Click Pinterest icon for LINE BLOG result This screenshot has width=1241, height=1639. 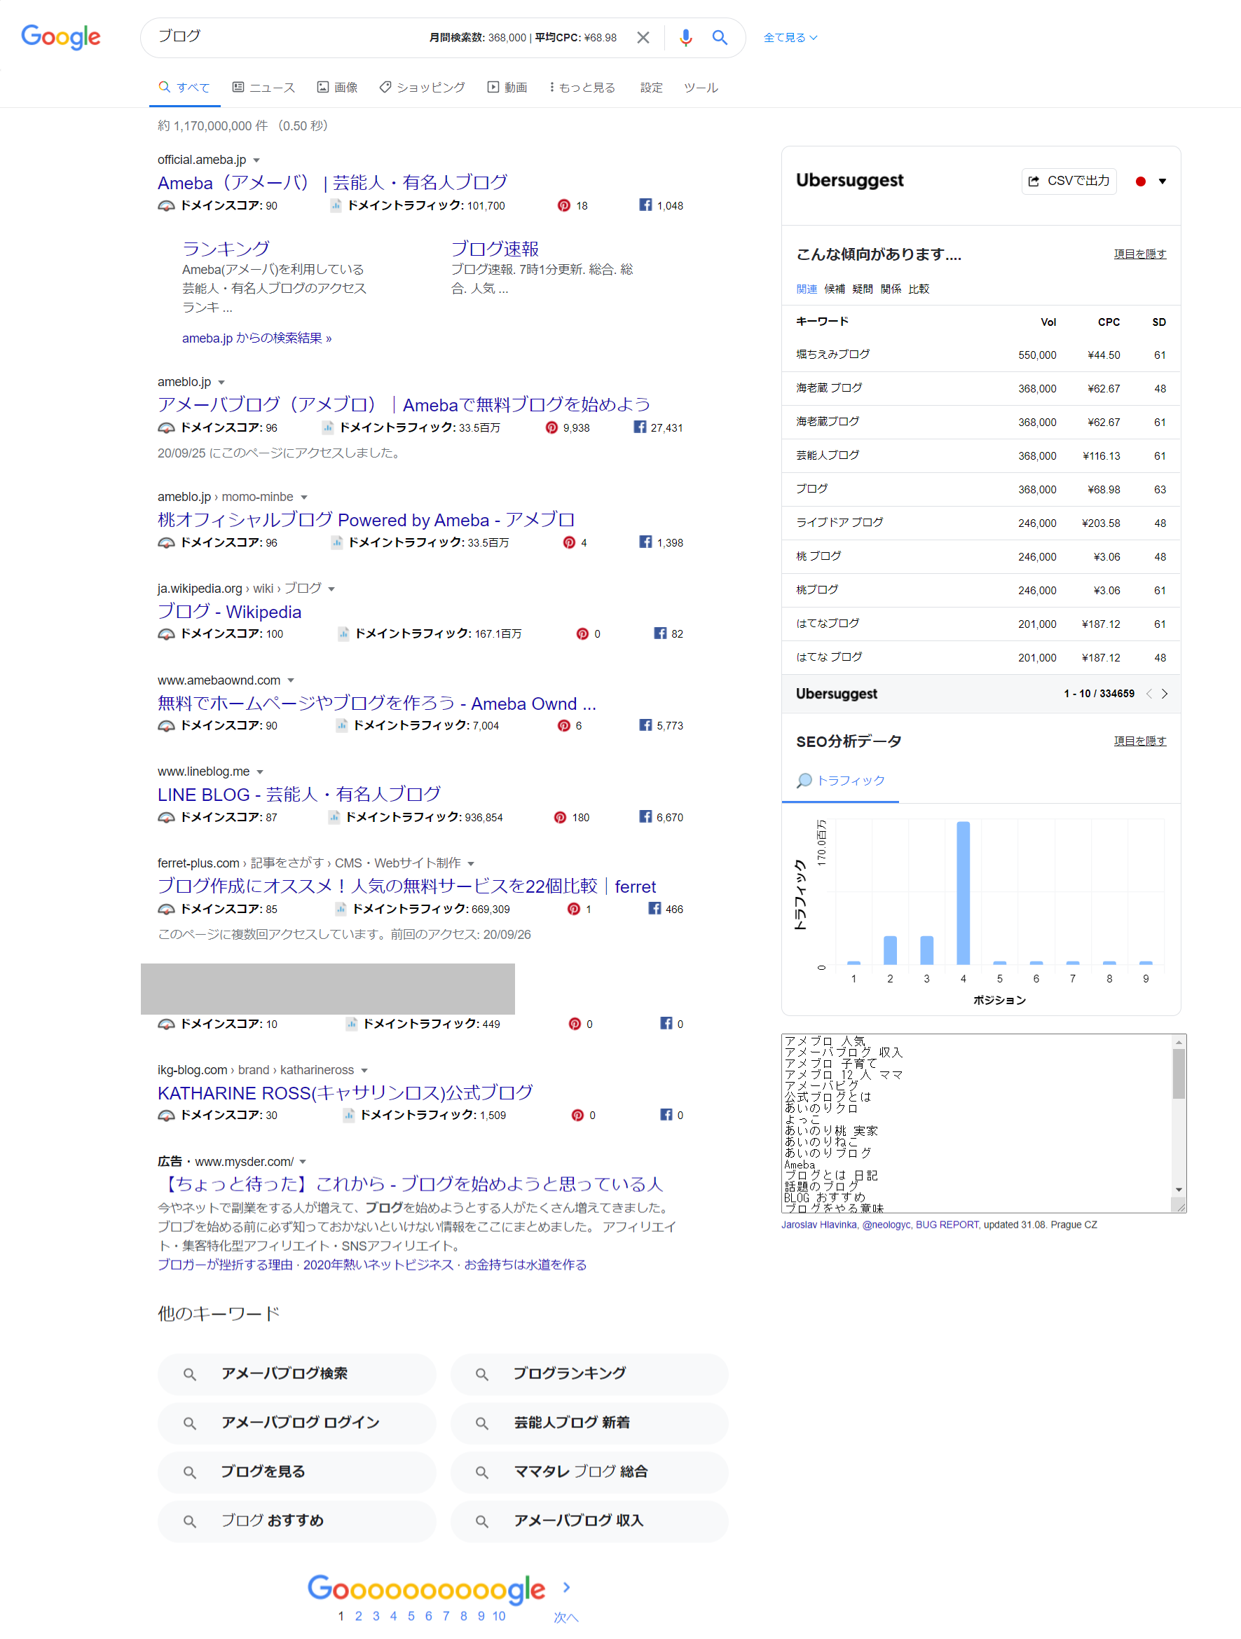(x=560, y=817)
